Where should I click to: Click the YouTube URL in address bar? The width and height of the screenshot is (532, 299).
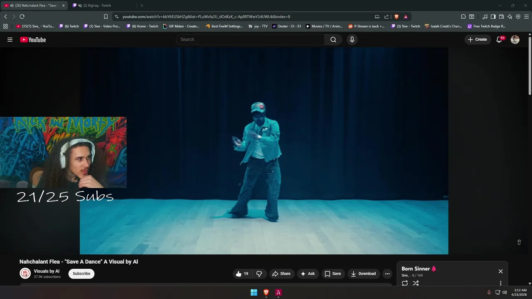(206, 17)
